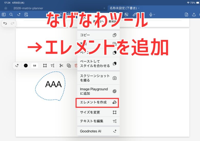200x141 pixels.
Task: Duplicate the selection icon
Action: coord(69,66)
